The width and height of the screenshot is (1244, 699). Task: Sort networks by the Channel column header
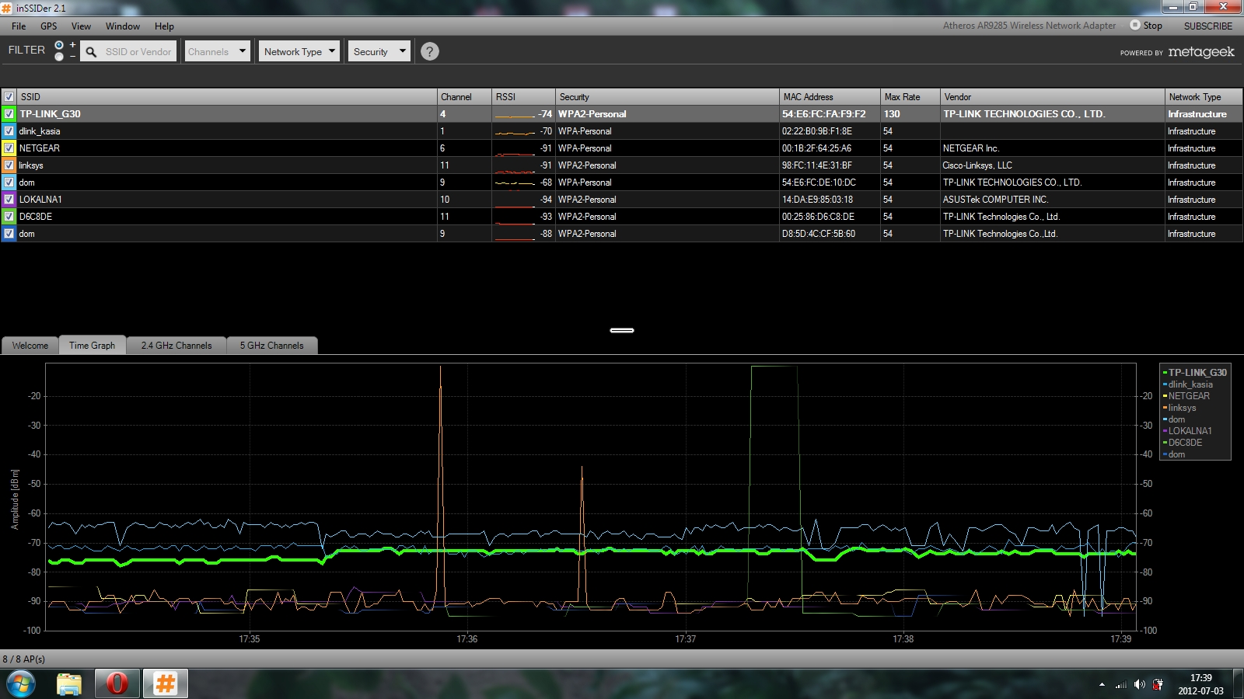click(465, 97)
